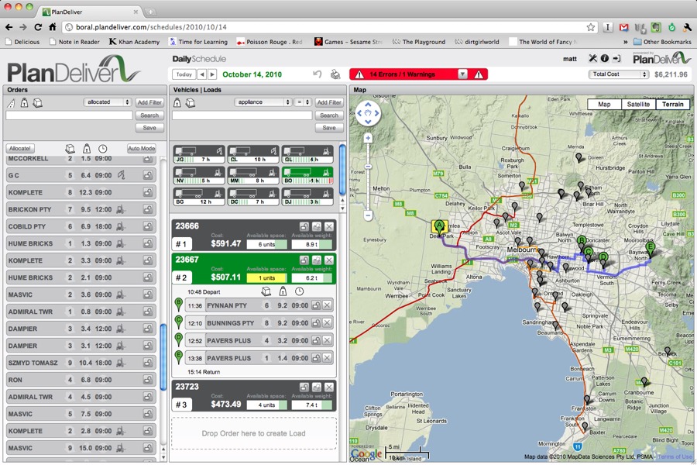Click the info icon near matt

pyautogui.click(x=605, y=58)
